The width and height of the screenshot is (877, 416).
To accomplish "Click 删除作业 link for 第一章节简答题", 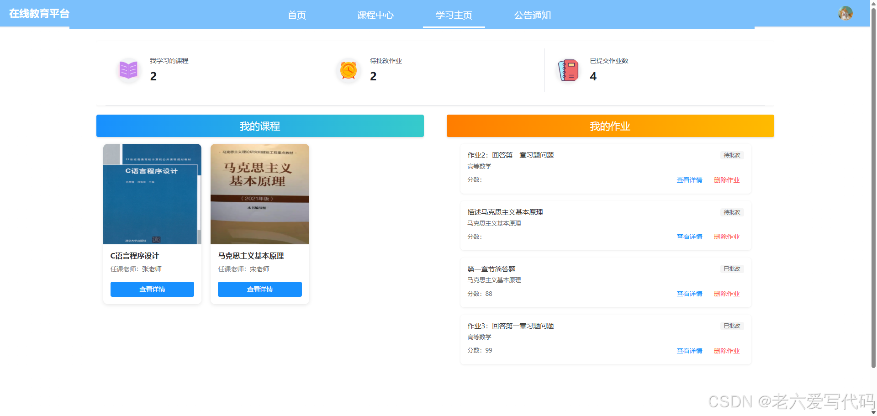I will point(726,294).
